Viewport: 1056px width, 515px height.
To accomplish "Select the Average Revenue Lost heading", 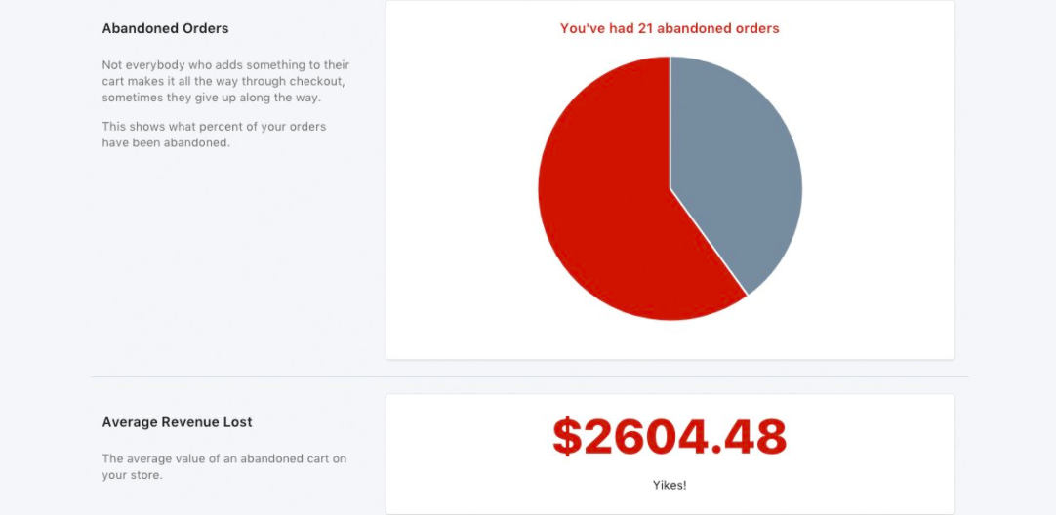I will click(177, 422).
